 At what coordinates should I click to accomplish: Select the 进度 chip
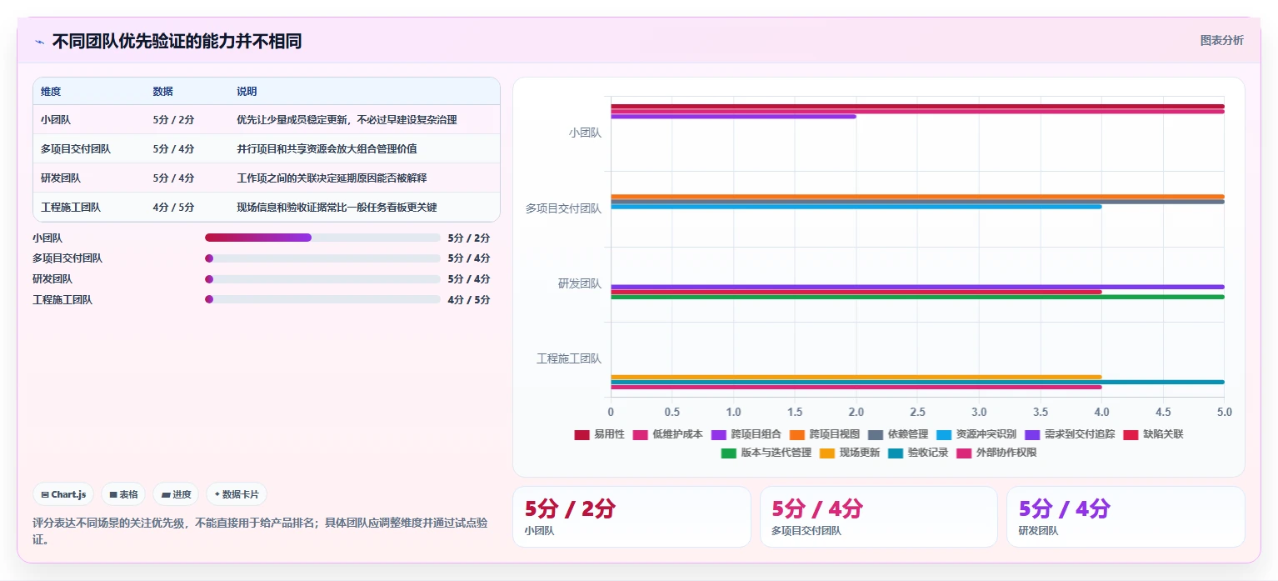click(x=176, y=494)
